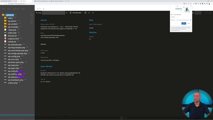Switch to the fourth browser tab

[x=59, y=1]
